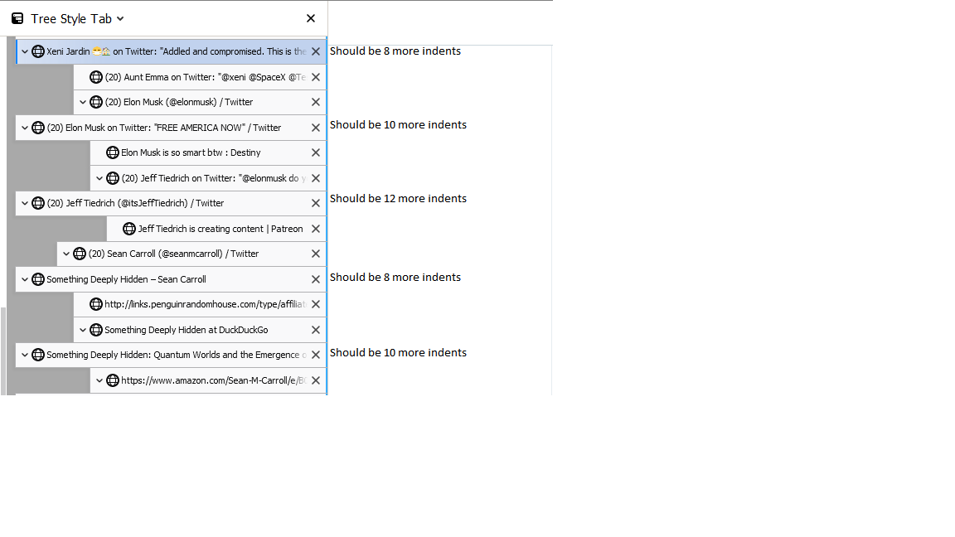
Task: Click globe favicon of Jeff Tiedrich (@itsJeffTiedrich) tab
Action: pos(38,203)
